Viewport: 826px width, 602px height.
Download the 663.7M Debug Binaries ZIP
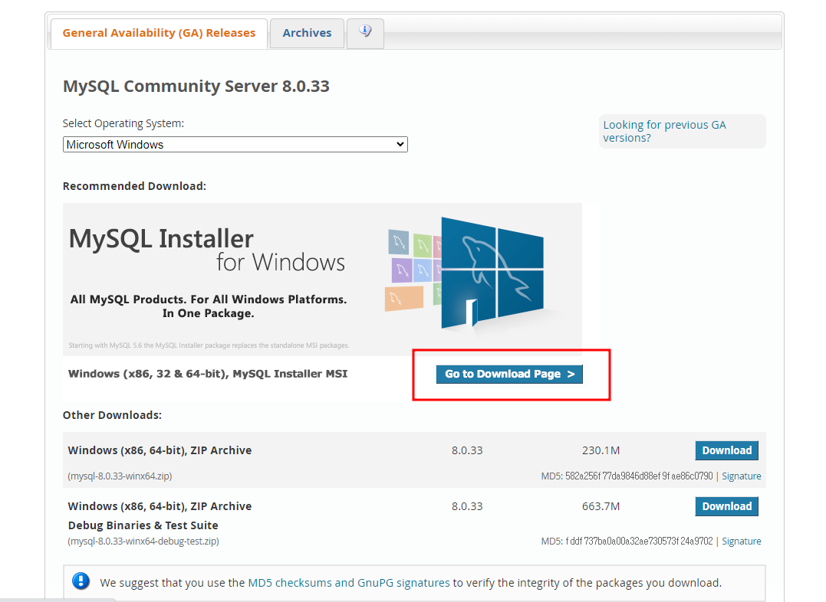pos(726,506)
